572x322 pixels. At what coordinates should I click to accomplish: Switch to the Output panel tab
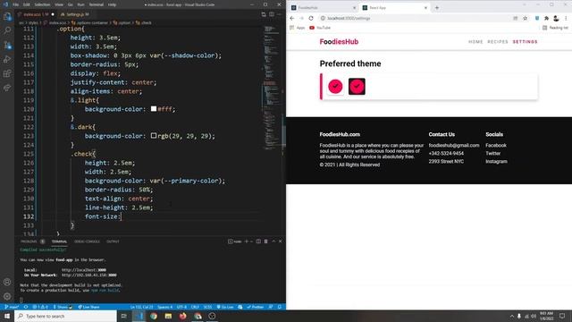(113, 241)
